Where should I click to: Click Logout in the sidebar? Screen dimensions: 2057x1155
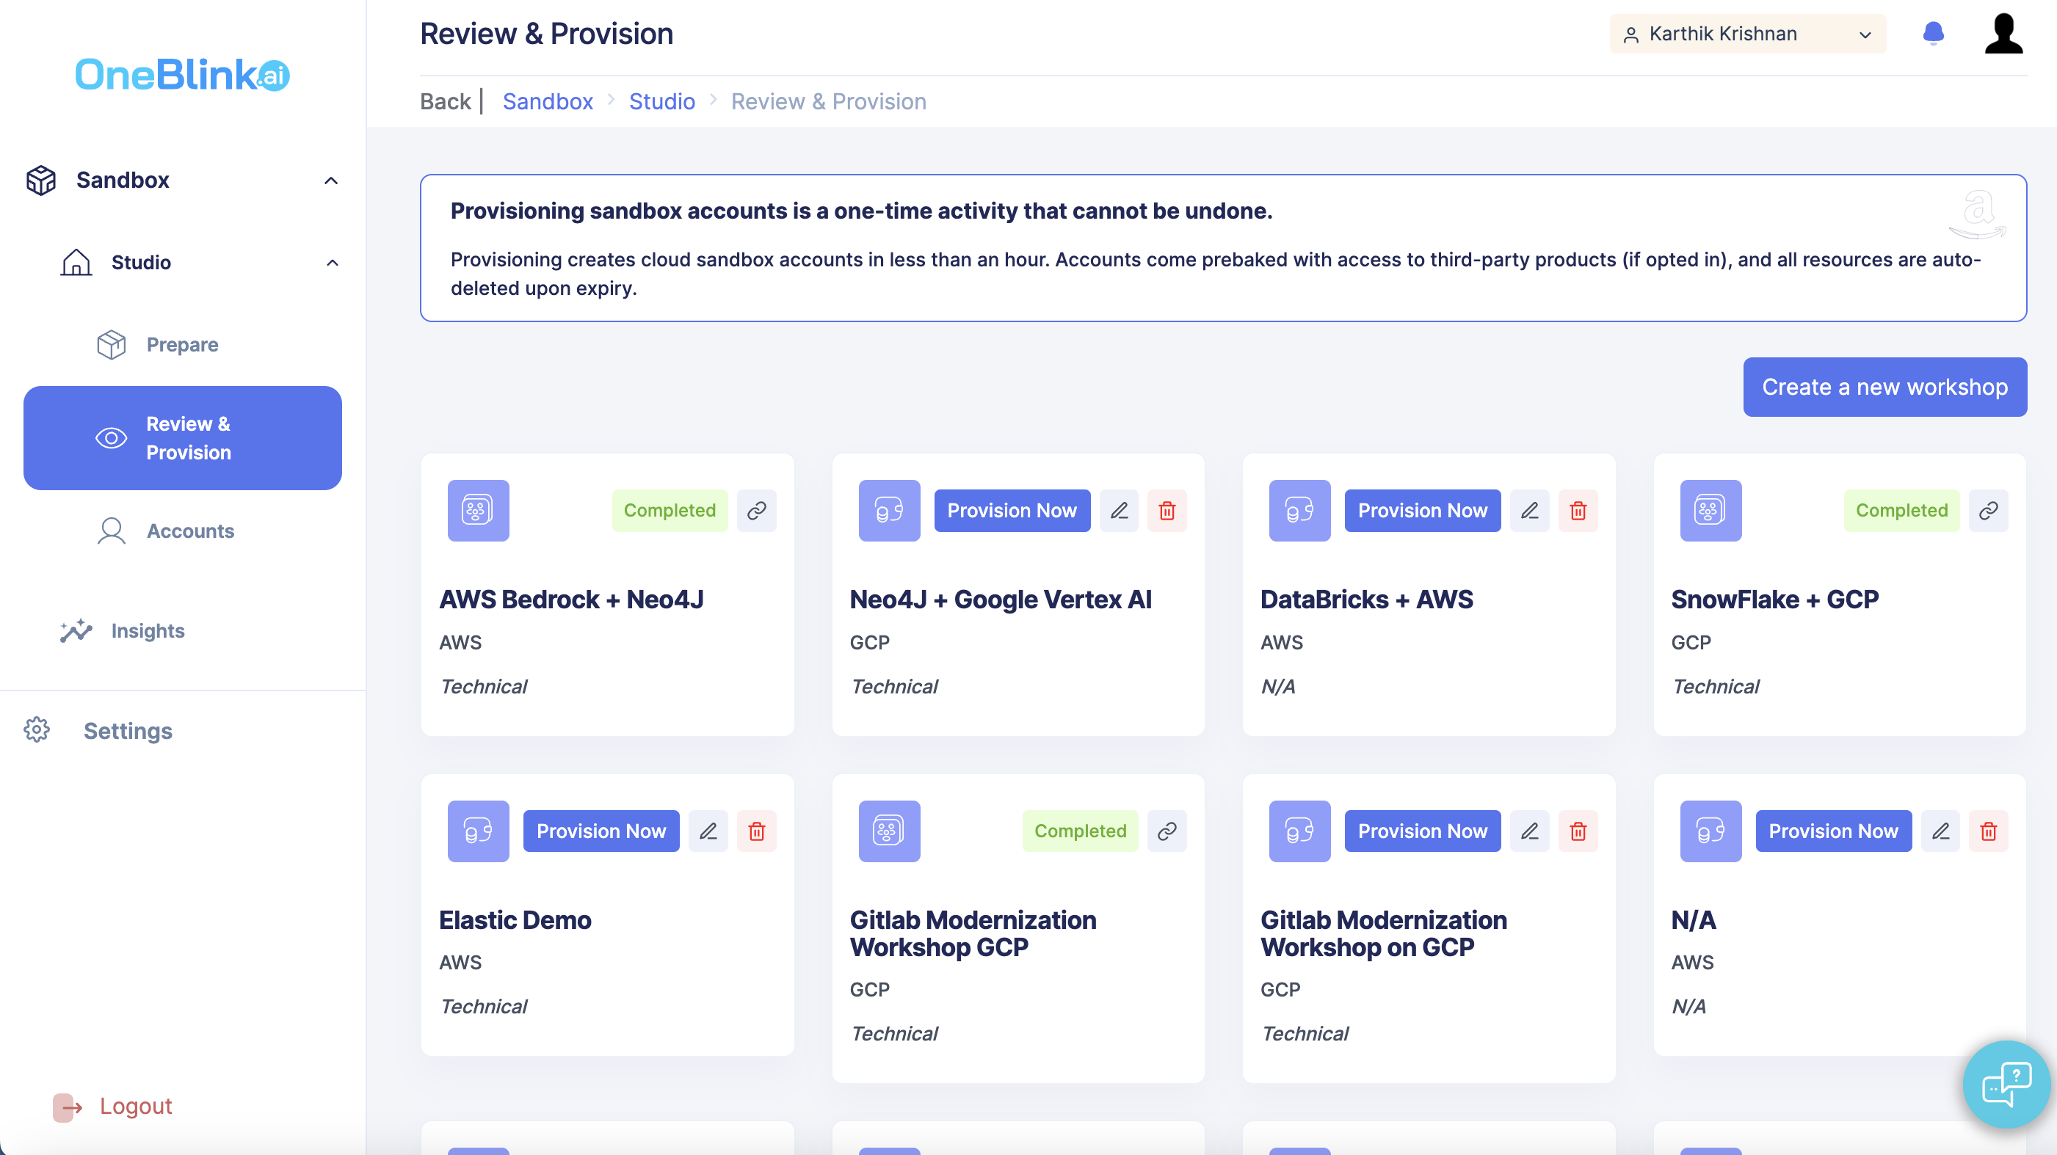point(136,1106)
